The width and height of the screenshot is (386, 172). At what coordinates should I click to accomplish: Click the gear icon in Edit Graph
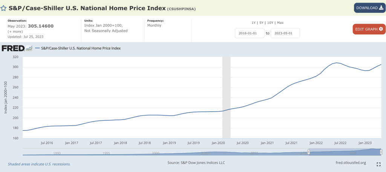click(x=381, y=29)
